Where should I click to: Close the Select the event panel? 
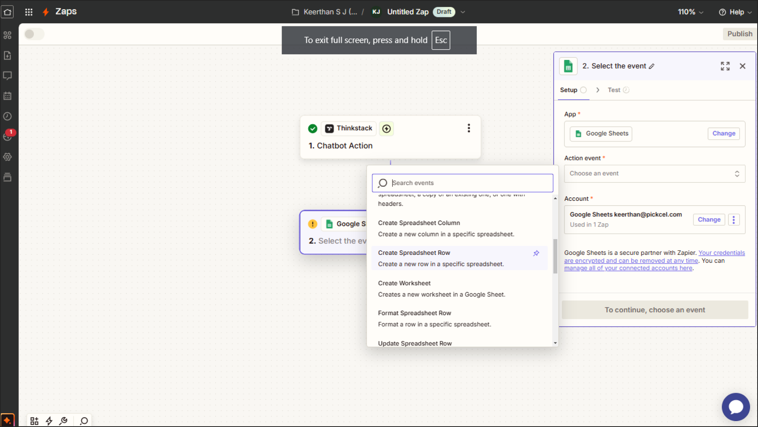[x=743, y=66]
